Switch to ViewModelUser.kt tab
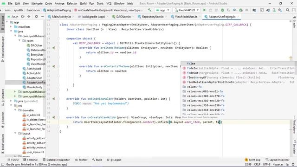 [186, 17]
